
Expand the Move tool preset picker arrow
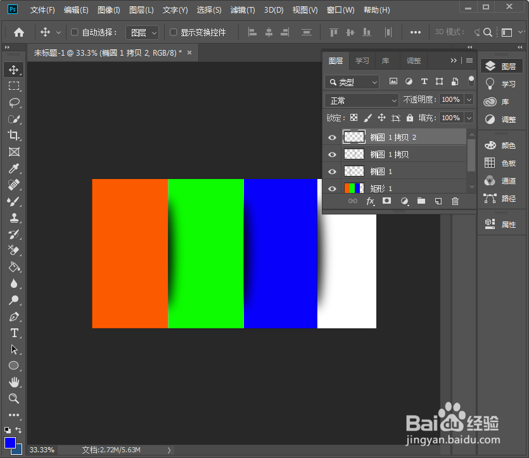[x=58, y=33]
